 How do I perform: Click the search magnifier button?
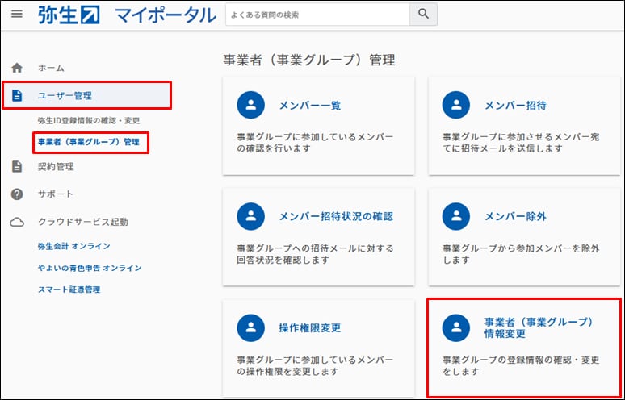(x=422, y=15)
